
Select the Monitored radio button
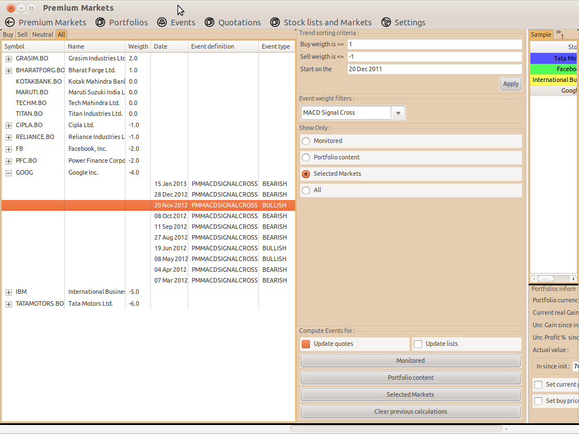[306, 141]
